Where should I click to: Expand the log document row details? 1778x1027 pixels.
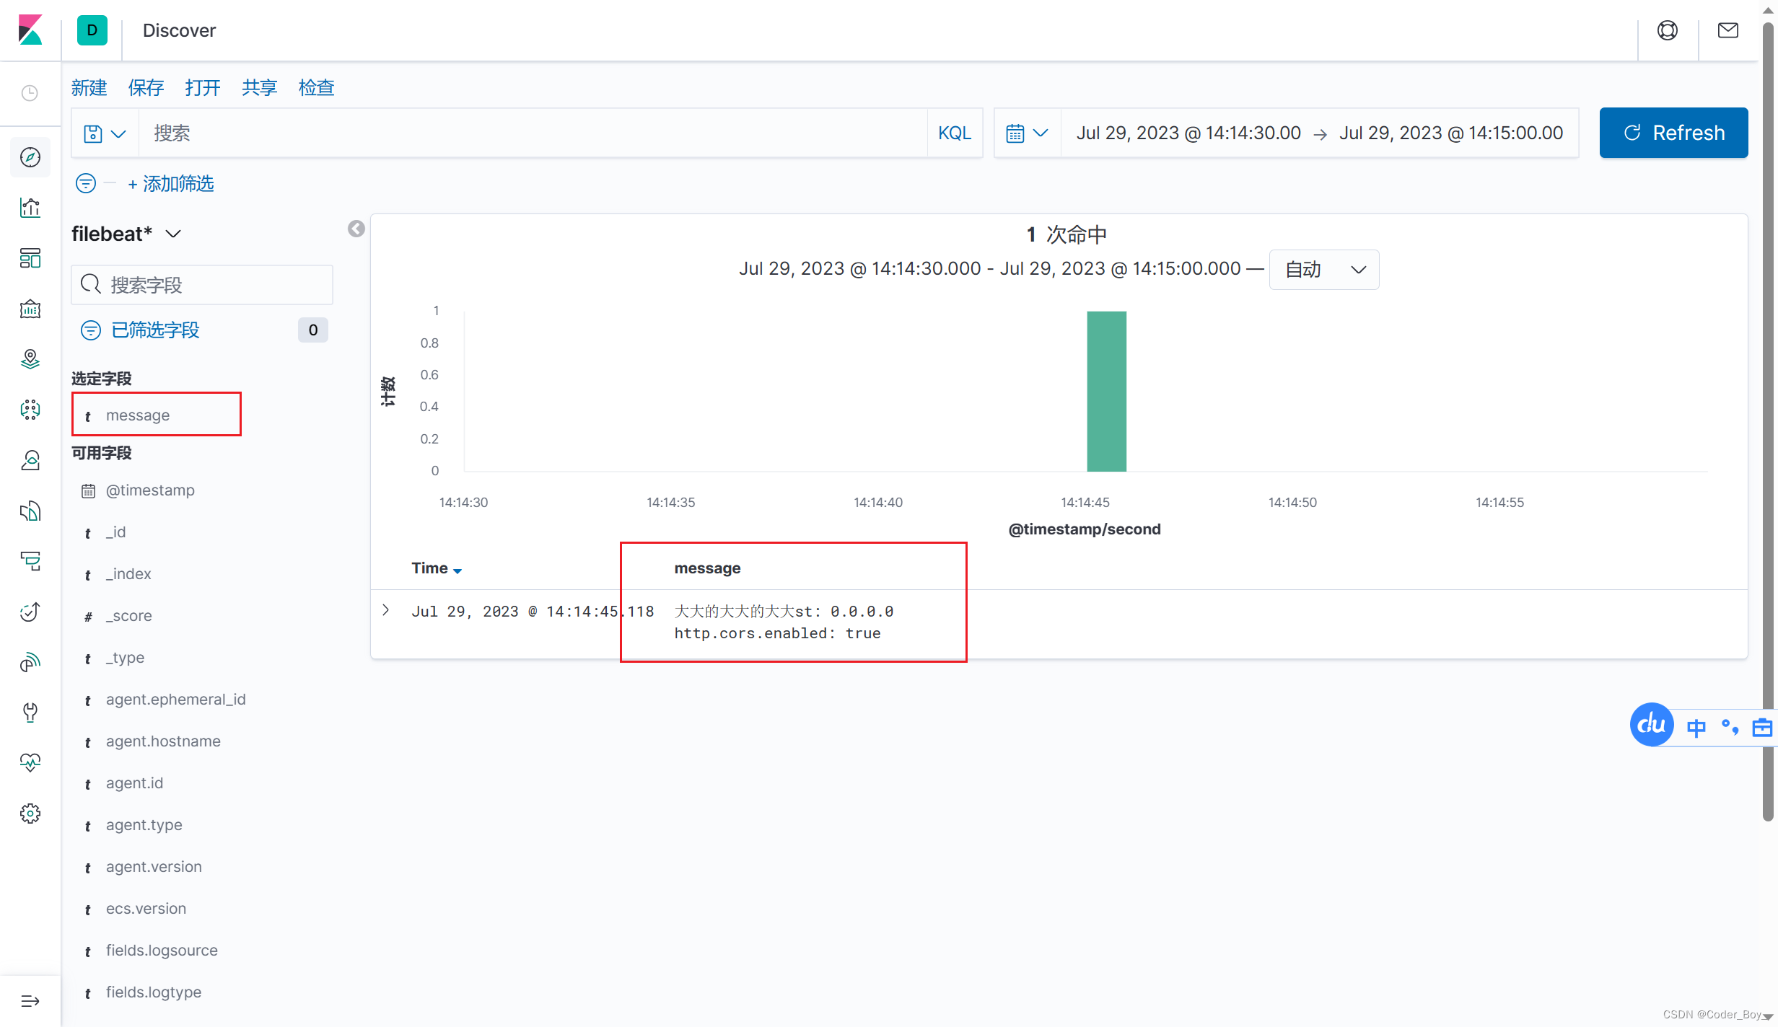(x=386, y=611)
